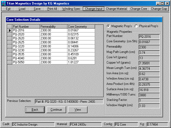Click the Part Number field in Magnetic Properties
This screenshot has width=171, height=128.
point(149,37)
